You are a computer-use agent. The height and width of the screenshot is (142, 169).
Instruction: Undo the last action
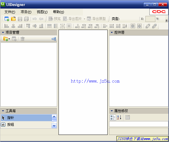(x=35, y=19)
